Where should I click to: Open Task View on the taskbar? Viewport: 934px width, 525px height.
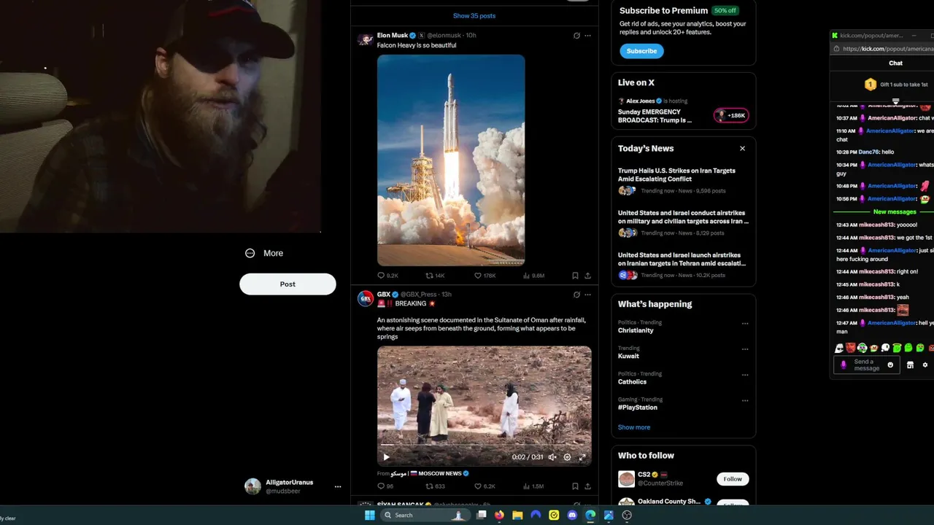[482, 516]
